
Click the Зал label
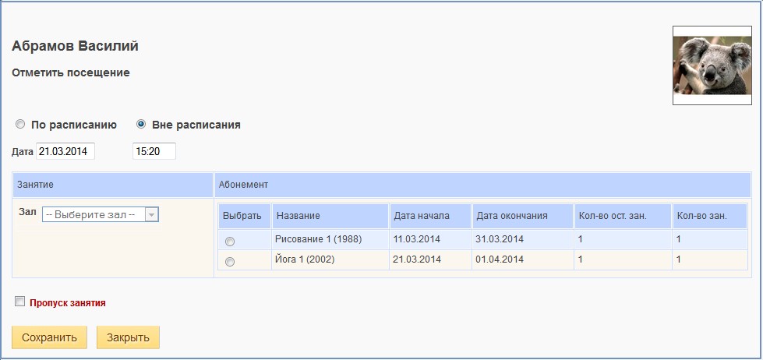[x=28, y=212]
